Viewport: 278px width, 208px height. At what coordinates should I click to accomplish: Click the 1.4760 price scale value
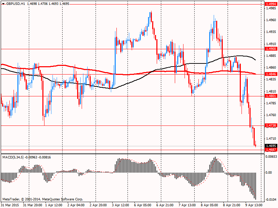coord(271,115)
